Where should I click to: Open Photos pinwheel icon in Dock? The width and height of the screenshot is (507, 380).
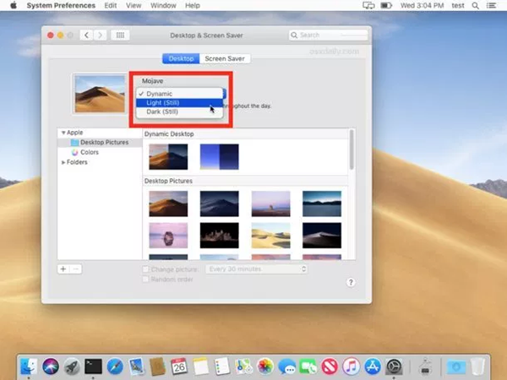coord(265,366)
